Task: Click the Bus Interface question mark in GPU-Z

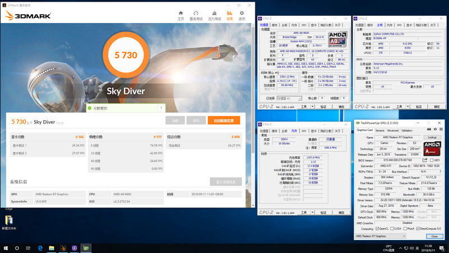Action: 440,171
